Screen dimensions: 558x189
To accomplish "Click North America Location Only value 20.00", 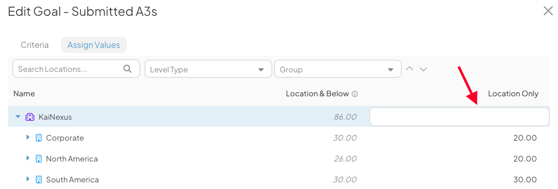I will [525, 158].
